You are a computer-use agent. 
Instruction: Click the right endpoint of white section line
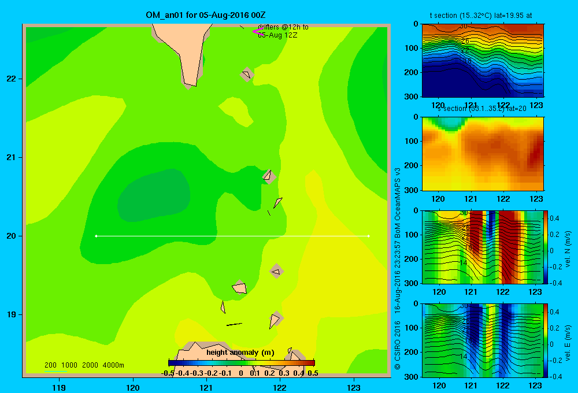pos(369,236)
